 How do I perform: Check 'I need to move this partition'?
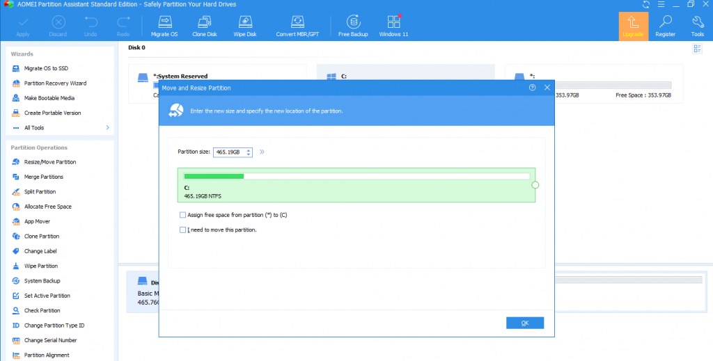182,230
